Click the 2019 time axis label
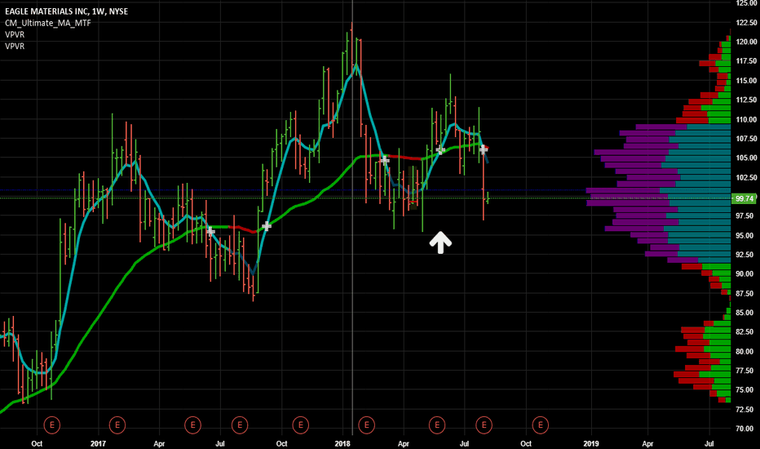 [x=591, y=443]
